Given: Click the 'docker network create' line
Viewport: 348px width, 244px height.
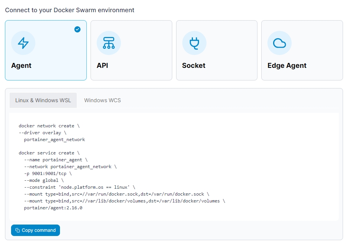Looking at the screenshot, I should click(49, 126).
